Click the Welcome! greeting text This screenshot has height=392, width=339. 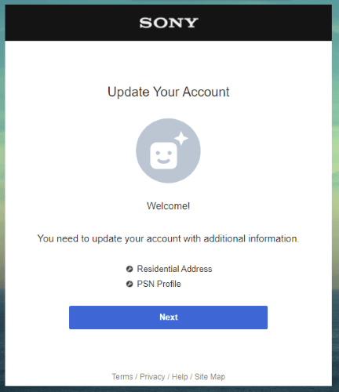pos(168,206)
